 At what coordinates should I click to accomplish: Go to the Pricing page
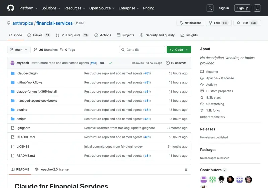coord(149,8)
